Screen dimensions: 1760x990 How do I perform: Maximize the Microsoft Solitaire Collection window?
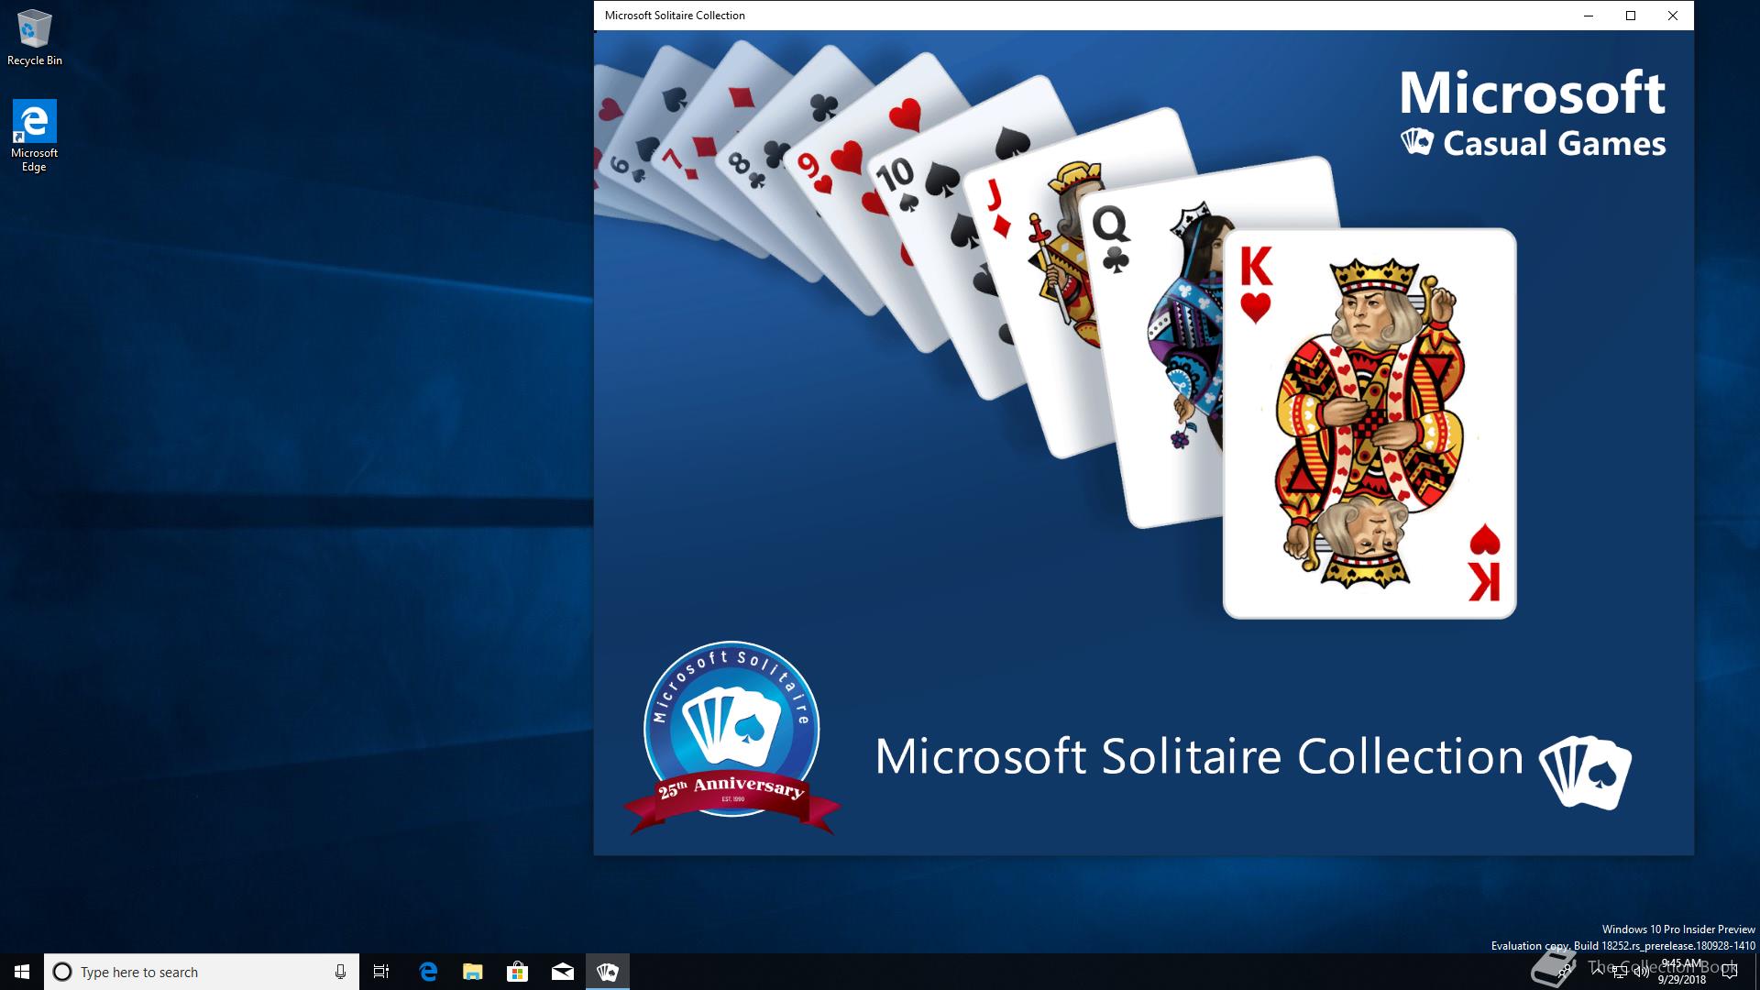pyautogui.click(x=1631, y=16)
